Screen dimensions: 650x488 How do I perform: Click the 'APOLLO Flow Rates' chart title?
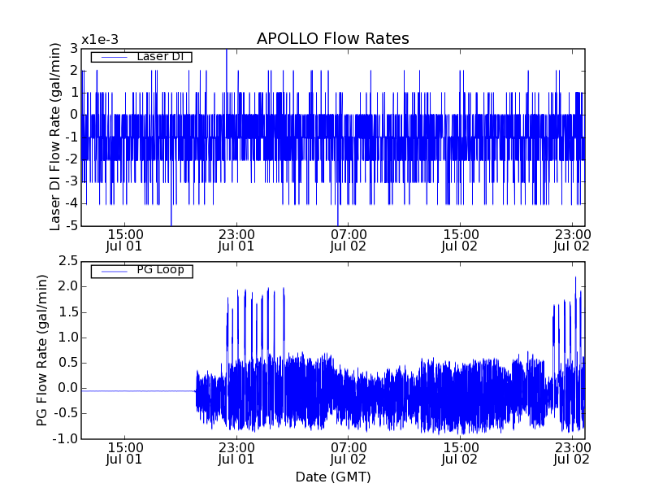(x=333, y=38)
